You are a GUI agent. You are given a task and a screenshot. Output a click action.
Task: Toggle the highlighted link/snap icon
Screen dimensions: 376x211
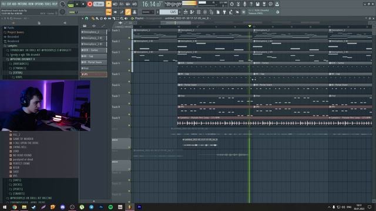[x=128, y=12]
